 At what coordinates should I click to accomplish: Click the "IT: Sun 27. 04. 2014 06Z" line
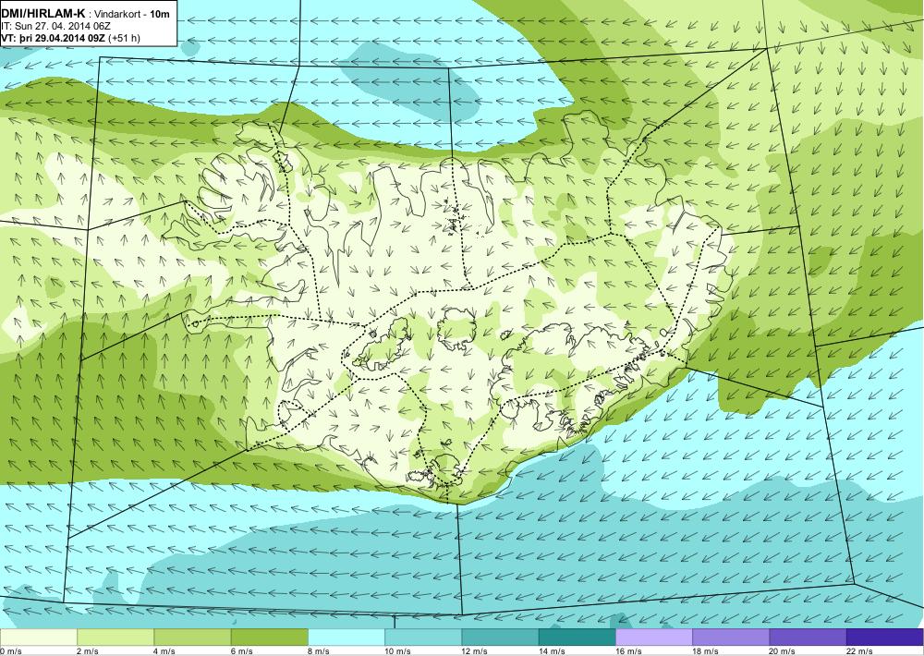coord(56,27)
